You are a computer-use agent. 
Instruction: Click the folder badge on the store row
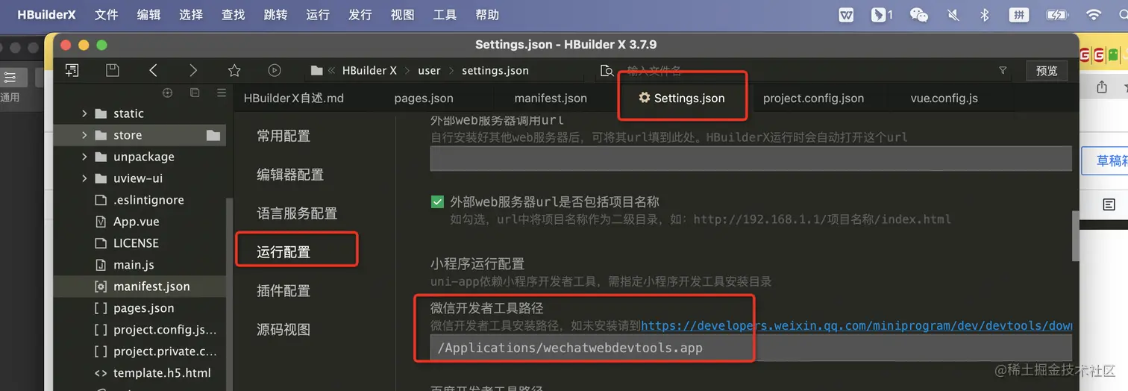coord(213,135)
